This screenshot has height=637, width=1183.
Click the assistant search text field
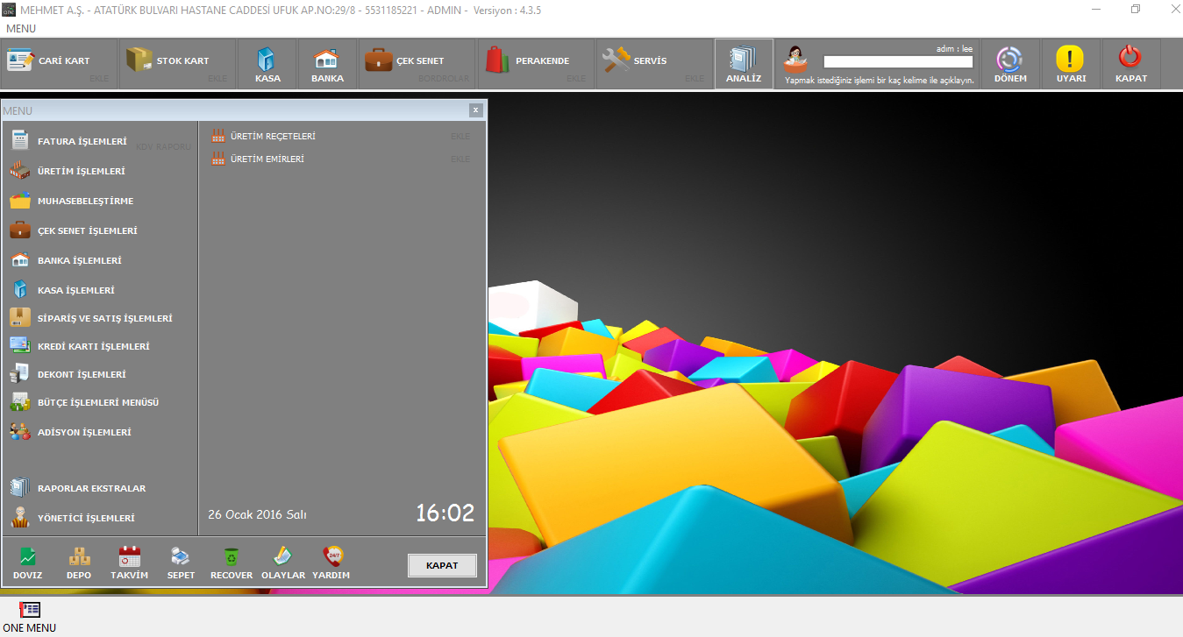point(898,62)
